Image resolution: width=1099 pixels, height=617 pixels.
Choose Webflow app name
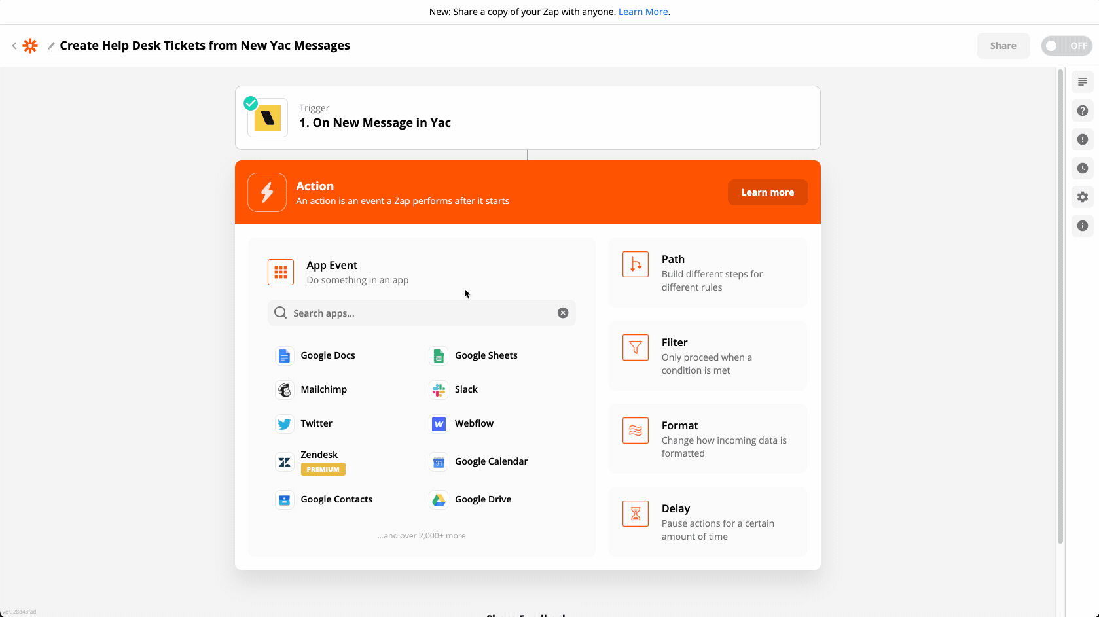(474, 423)
